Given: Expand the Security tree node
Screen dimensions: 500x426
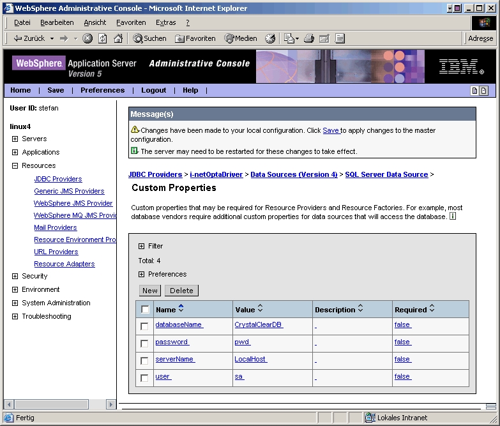Looking at the screenshot, I should click(15, 276).
